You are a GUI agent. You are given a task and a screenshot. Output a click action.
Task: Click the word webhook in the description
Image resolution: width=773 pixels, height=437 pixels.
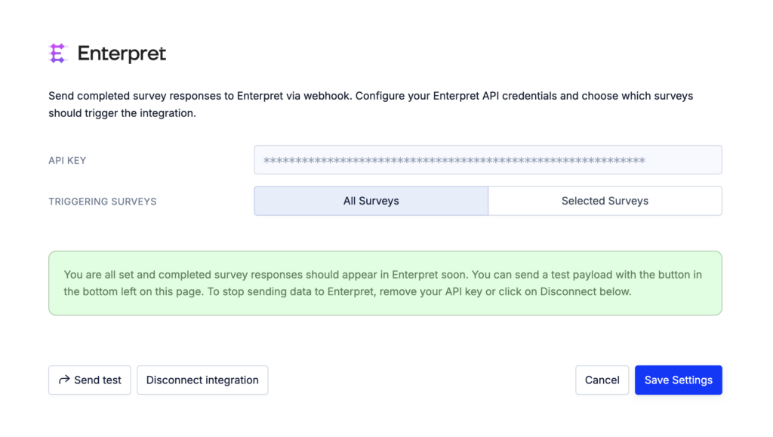[x=326, y=96]
